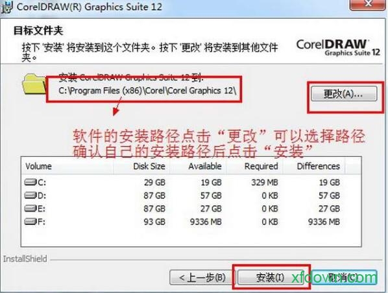Click the 19 GB available value for C:

tap(211, 182)
